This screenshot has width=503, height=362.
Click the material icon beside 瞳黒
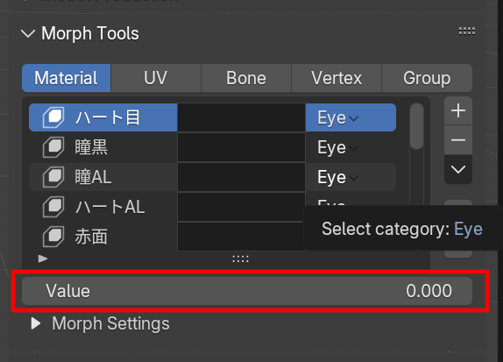53,147
